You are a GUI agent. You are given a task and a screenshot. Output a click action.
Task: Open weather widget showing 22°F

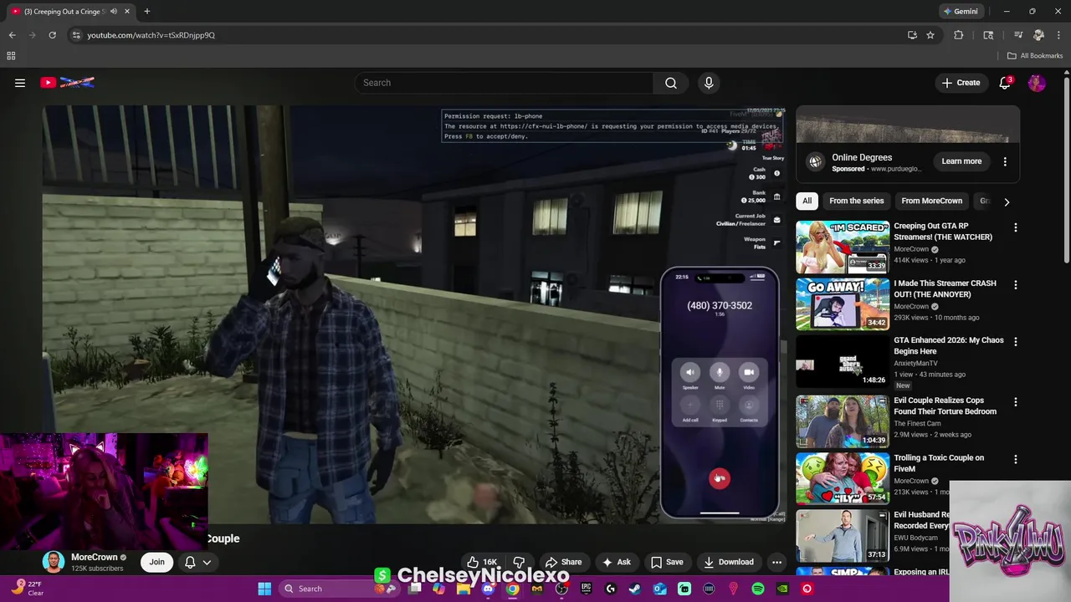[x=27, y=588]
